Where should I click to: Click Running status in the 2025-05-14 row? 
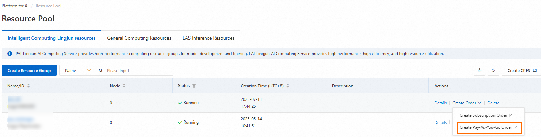click(x=188, y=122)
